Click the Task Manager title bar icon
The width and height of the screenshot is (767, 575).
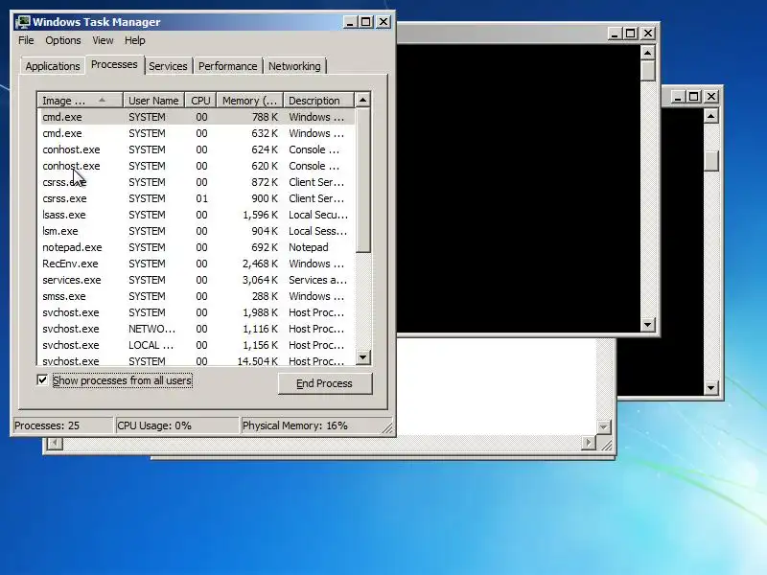(x=22, y=22)
